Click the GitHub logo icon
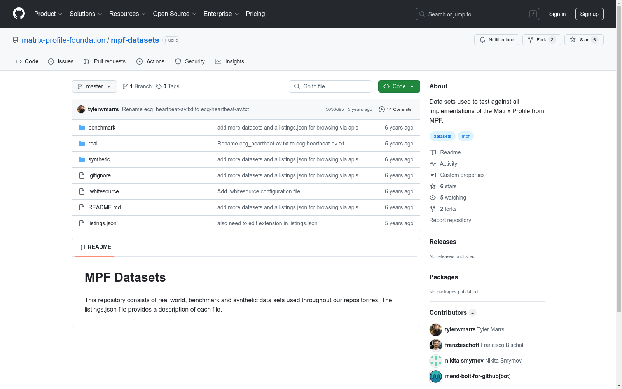This screenshot has height=389, width=622. 19,14
